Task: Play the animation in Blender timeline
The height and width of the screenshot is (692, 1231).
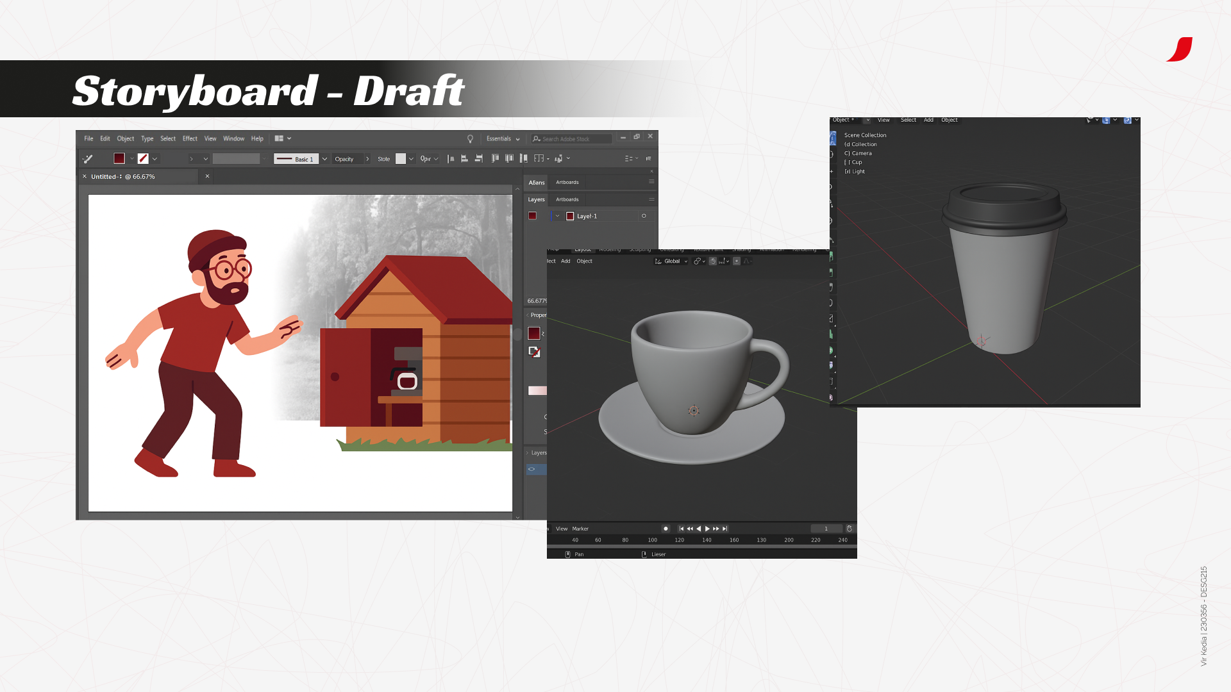Action: (707, 529)
